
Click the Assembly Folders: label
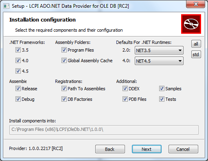[73, 42]
